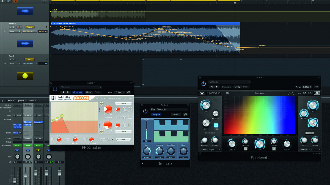Open the mixer Edit menu
The width and height of the screenshot is (330, 185).
point(11,101)
